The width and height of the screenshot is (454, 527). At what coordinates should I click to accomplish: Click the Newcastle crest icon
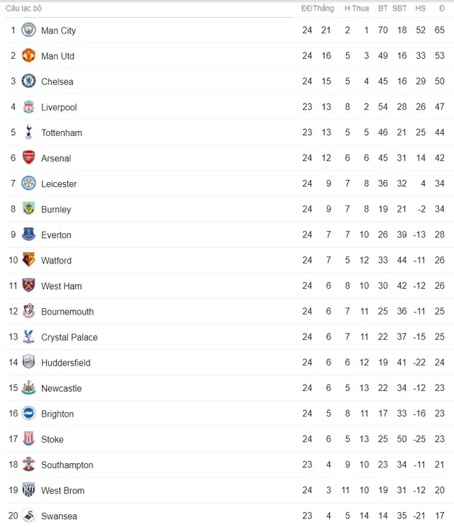[28, 387]
